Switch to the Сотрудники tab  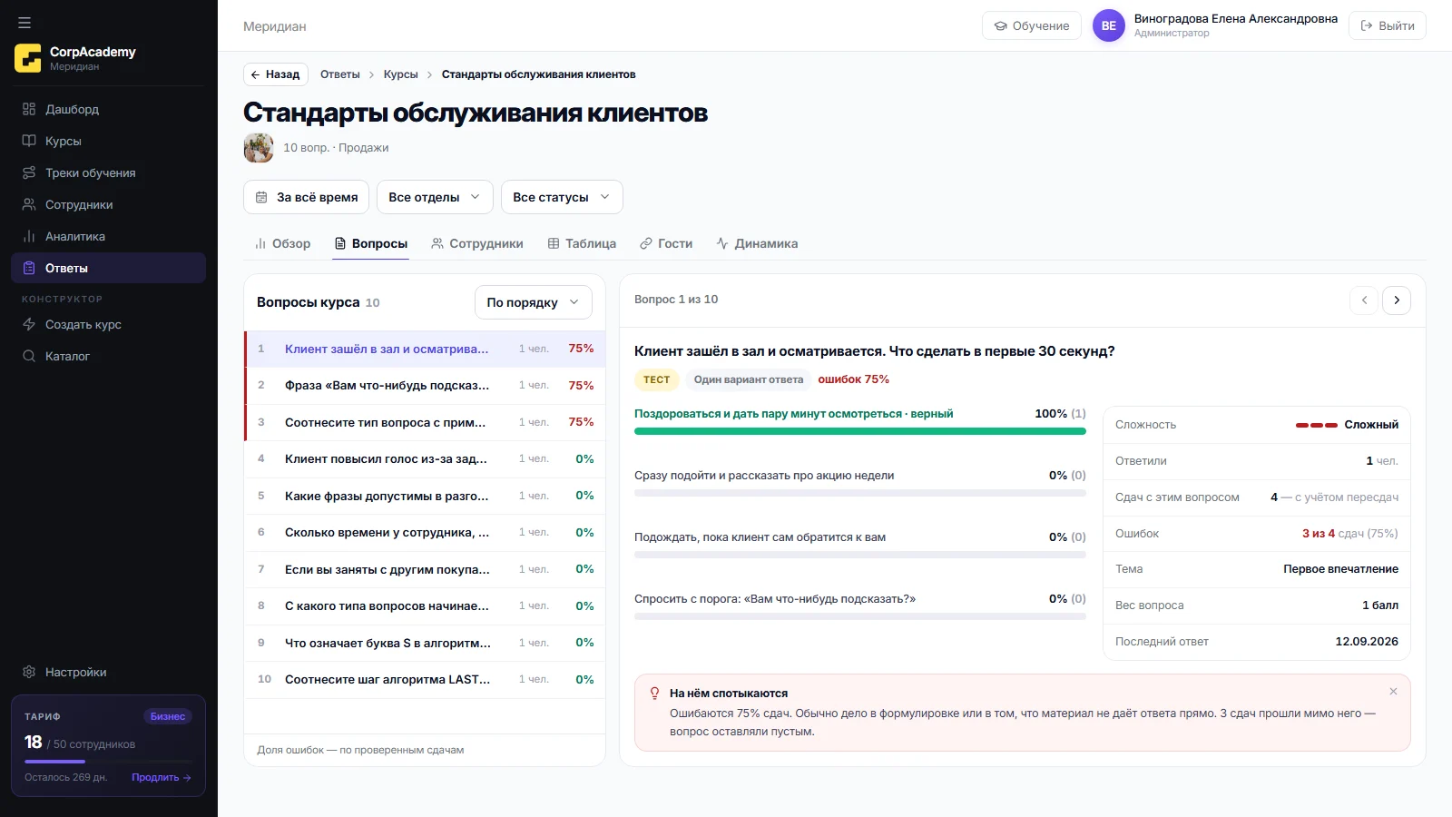(477, 243)
